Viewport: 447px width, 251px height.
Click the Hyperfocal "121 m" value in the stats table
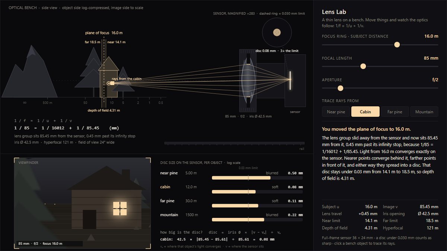(432, 228)
